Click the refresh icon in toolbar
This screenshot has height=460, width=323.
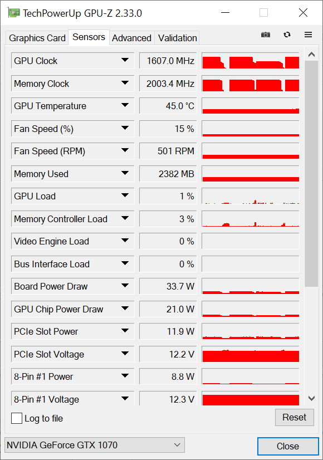(287, 35)
